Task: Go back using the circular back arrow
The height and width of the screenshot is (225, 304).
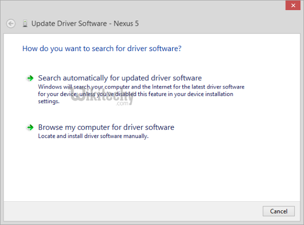Action: [x=11, y=24]
